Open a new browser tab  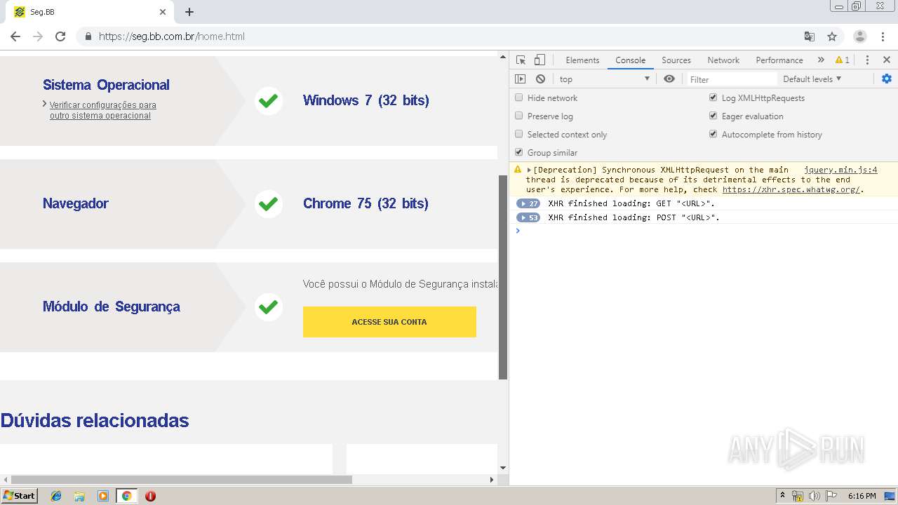point(189,12)
